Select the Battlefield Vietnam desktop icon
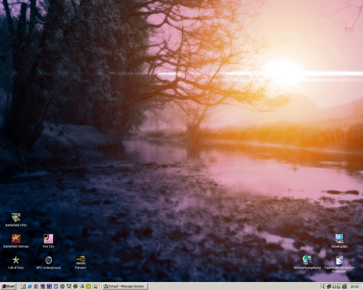 coord(16,239)
